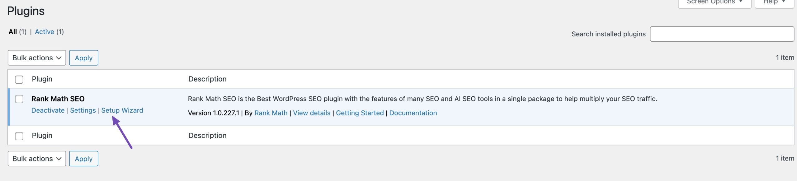Image resolution: width=797 pixels, height=181 pixels.
Task: Tick the Rank Math SEO plugin checkbox
Action: tap(19, 99)
